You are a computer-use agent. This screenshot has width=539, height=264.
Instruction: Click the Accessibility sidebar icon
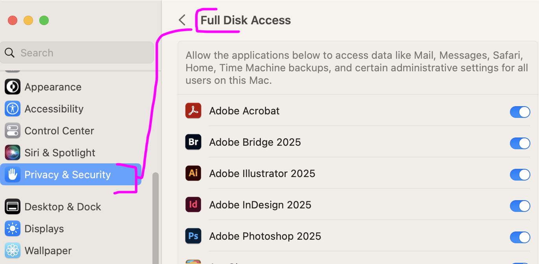tap(13, 109)
